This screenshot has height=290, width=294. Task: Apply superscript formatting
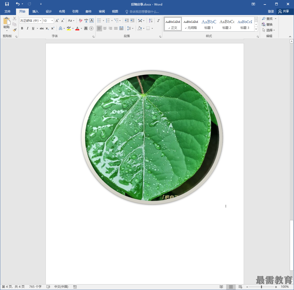[x=53, y=28]
